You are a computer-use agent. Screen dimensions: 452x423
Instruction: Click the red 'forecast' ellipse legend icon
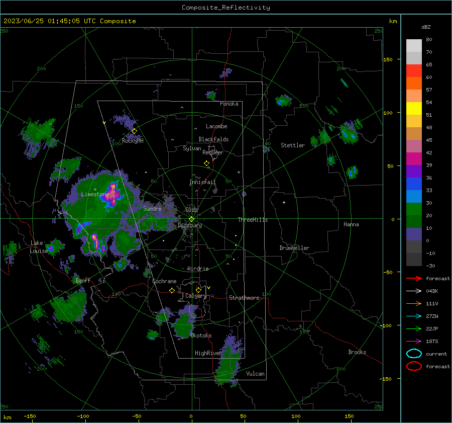[414, 366]
